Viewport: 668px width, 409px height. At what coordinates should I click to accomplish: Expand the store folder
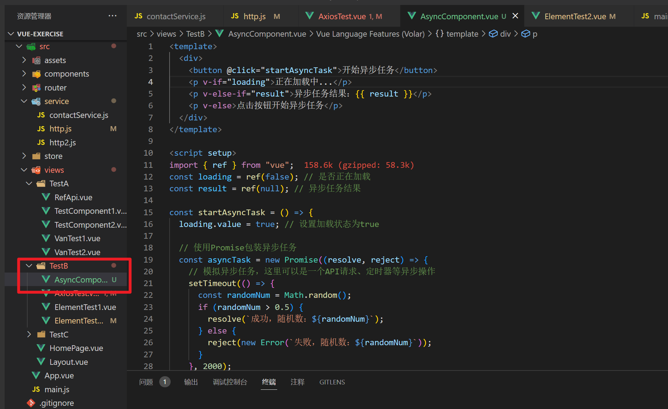point(24,156)
